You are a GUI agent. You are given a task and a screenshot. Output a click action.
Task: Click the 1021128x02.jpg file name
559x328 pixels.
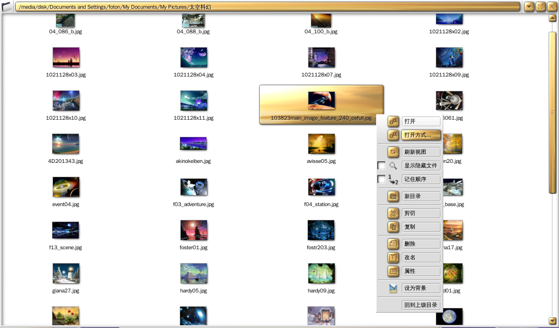[x=449, y=31]
